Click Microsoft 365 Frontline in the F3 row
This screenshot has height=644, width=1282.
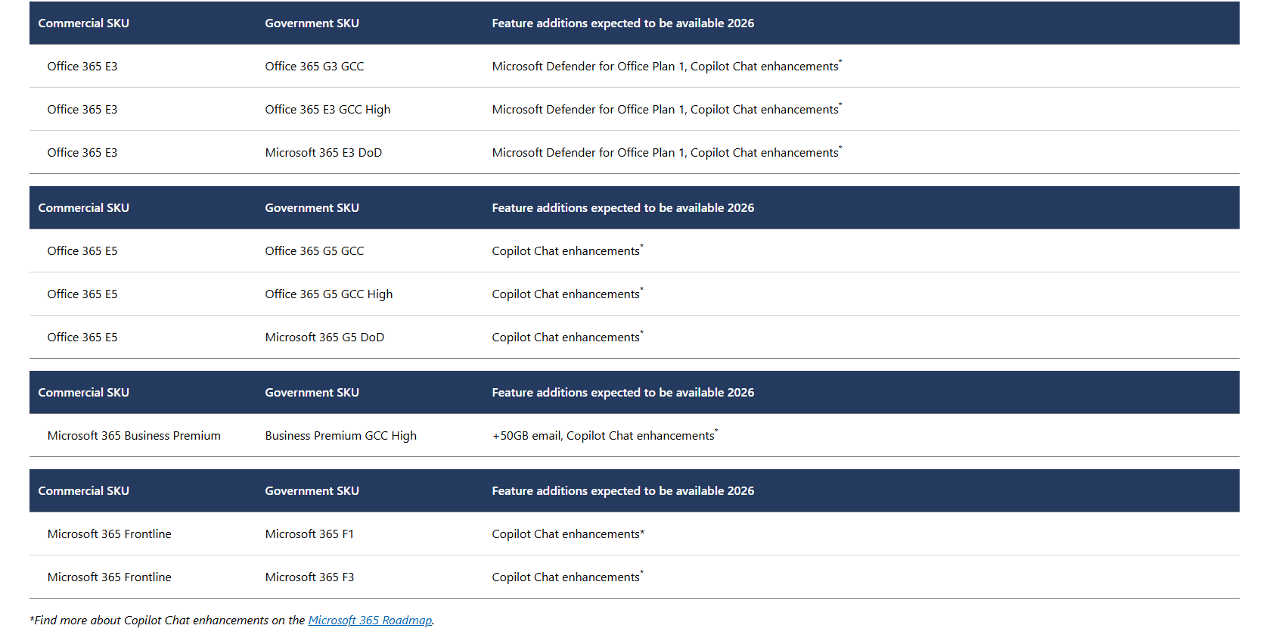109,577
